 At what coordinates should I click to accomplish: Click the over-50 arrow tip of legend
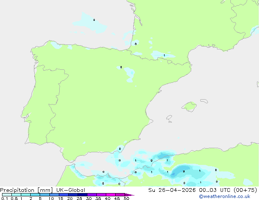point(129,195)
